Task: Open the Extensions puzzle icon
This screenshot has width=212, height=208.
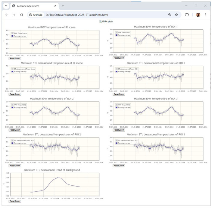Action: [x=187, y=15]
